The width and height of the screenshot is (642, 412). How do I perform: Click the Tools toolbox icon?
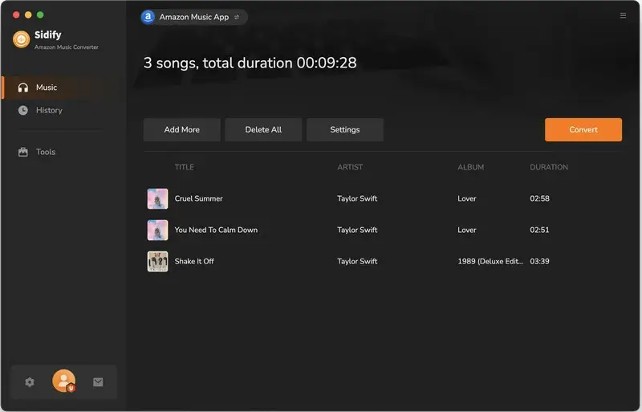(23, 152)
